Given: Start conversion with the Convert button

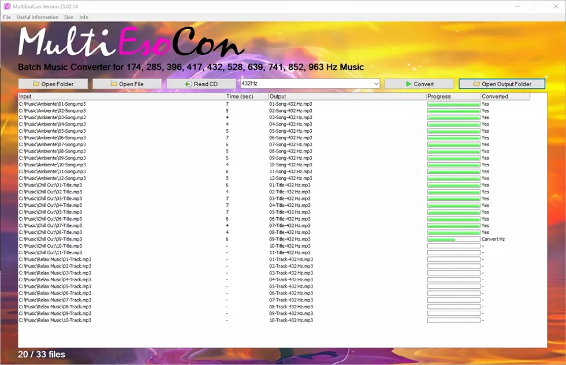Looking at the screenshot, I should (419, 84).
